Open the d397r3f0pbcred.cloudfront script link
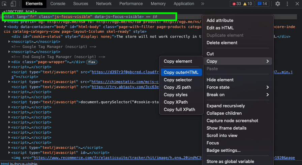The width and height of the screenshot is (302, 165). 125,72
